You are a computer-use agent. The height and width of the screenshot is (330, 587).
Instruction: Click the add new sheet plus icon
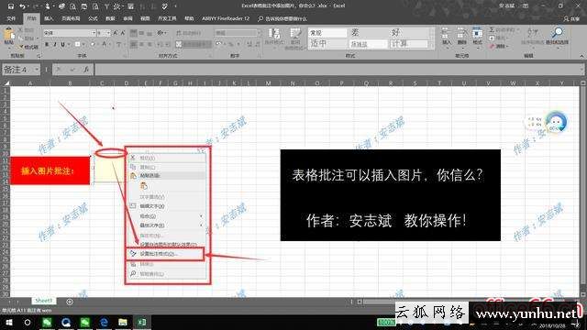click(x=70, y=302)
